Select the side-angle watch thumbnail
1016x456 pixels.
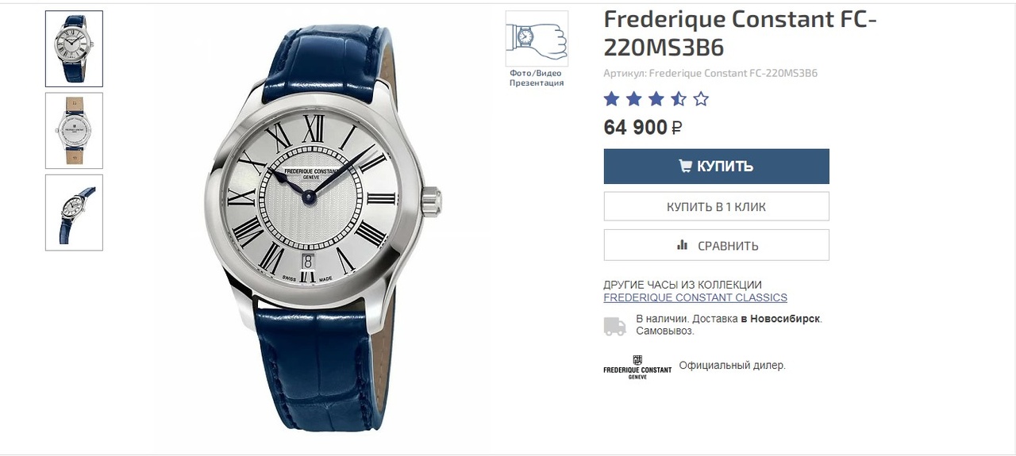click(74, 213)
